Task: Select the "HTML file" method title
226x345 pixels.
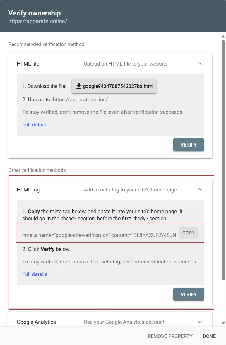Action: click(28, 64)
